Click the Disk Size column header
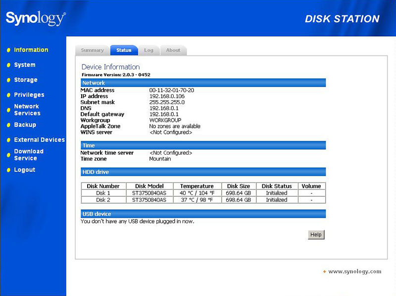Viewport: 396px width, 296px height. point(239,186)
